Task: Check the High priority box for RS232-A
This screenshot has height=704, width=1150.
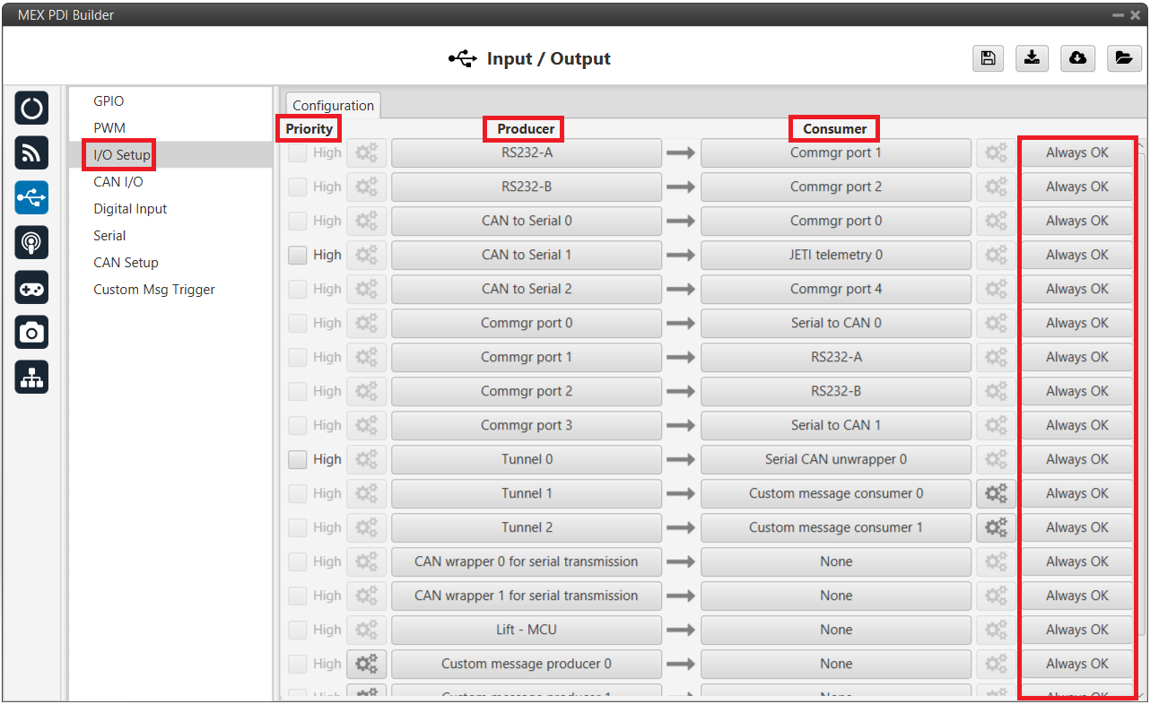Action: (x=298, y=152)
